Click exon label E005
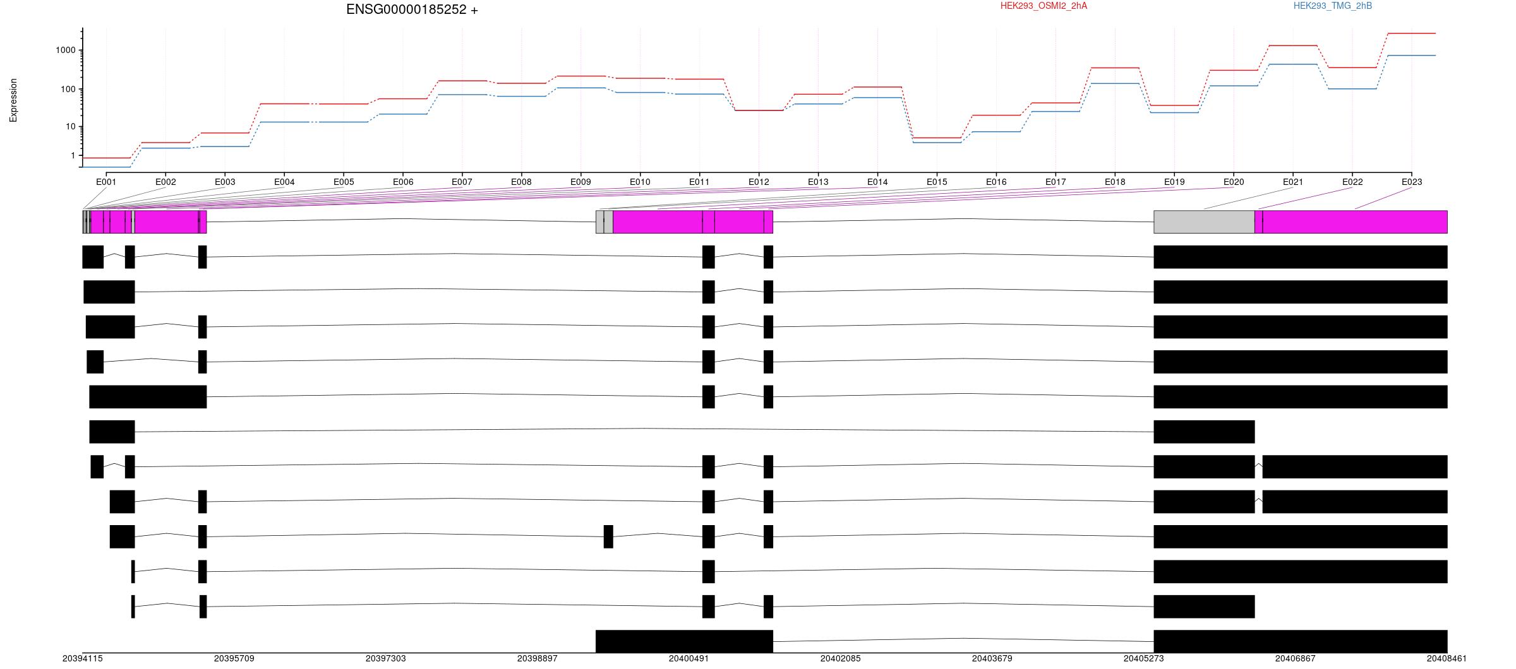1516x669 pixels. pyautogui.click(x=344, y=182)
